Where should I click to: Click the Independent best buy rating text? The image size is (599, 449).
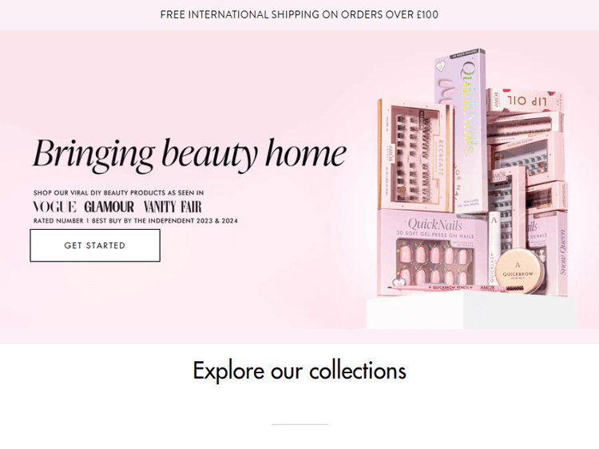(x=136, y=221)
